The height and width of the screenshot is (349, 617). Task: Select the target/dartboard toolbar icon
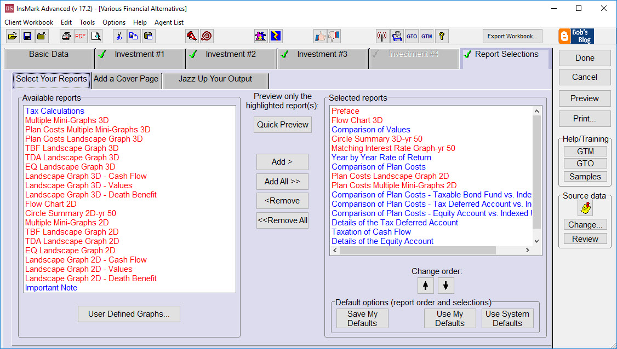point(207,36)
